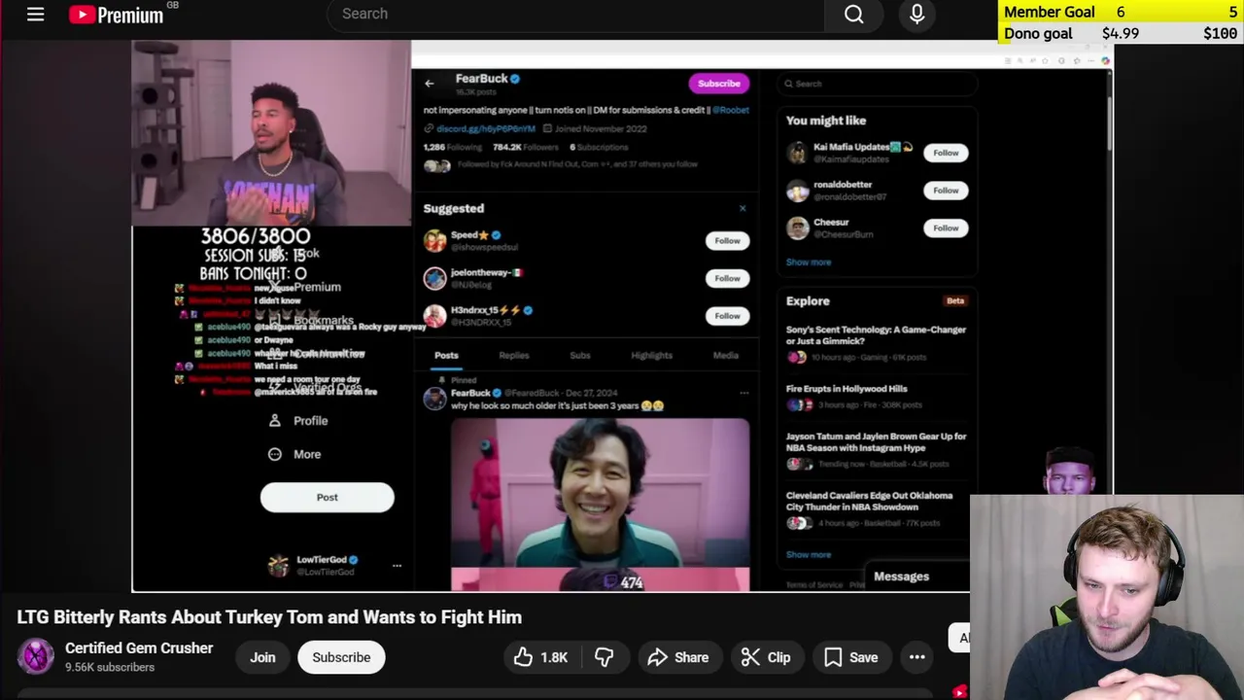The width and height of the screenshot is (1244, 700).
Task: Click the Member Goal overlay text
Action: click(x=1050, y=12)
